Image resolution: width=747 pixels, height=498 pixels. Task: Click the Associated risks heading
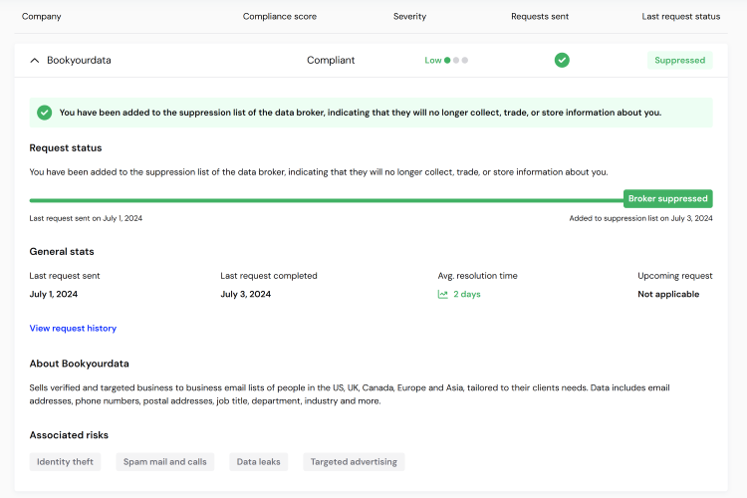pyautogui.click(x=69, y=435)
